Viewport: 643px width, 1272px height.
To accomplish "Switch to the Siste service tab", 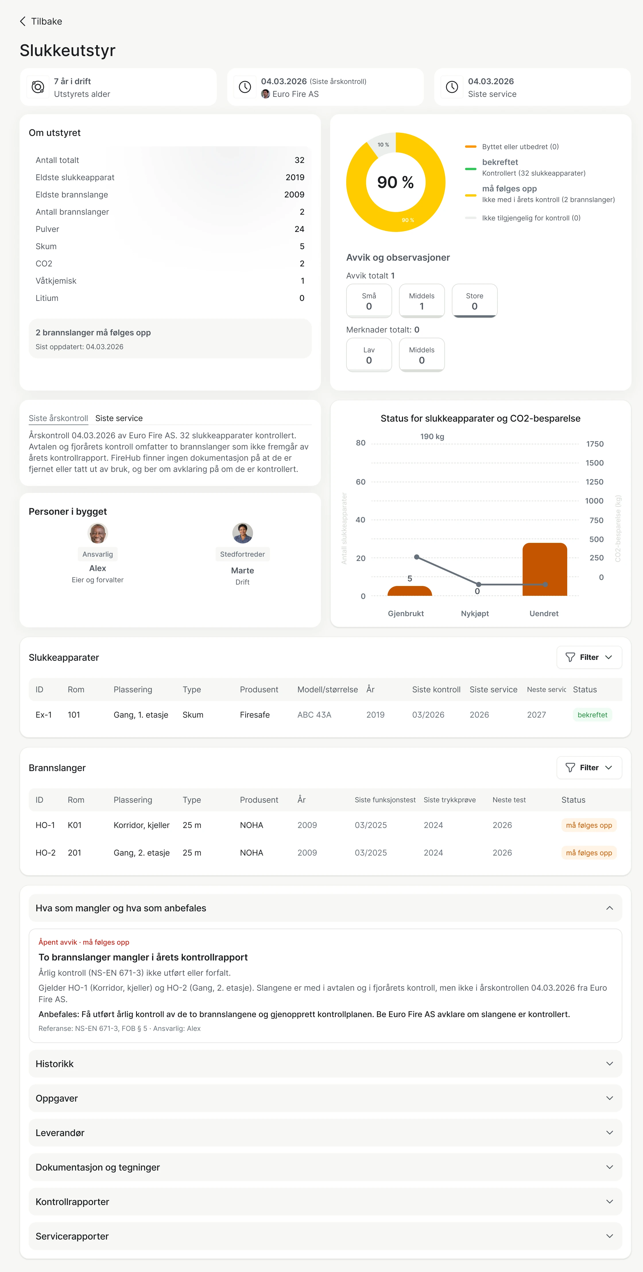I will (119, 418).
